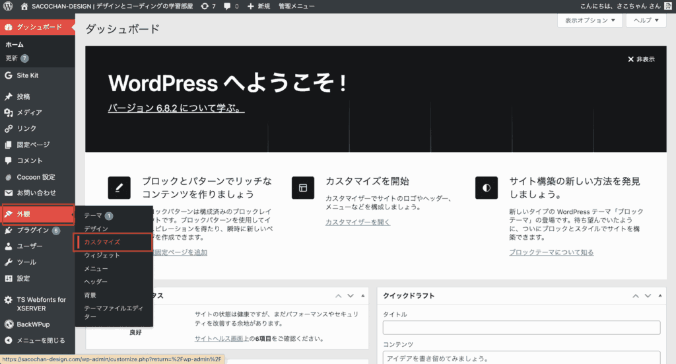Open the user avatar in admin bar
The height and width of the screenshot is (364, 676).
(668, 6)
